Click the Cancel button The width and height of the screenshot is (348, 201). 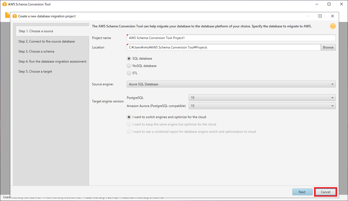[325, 192]
